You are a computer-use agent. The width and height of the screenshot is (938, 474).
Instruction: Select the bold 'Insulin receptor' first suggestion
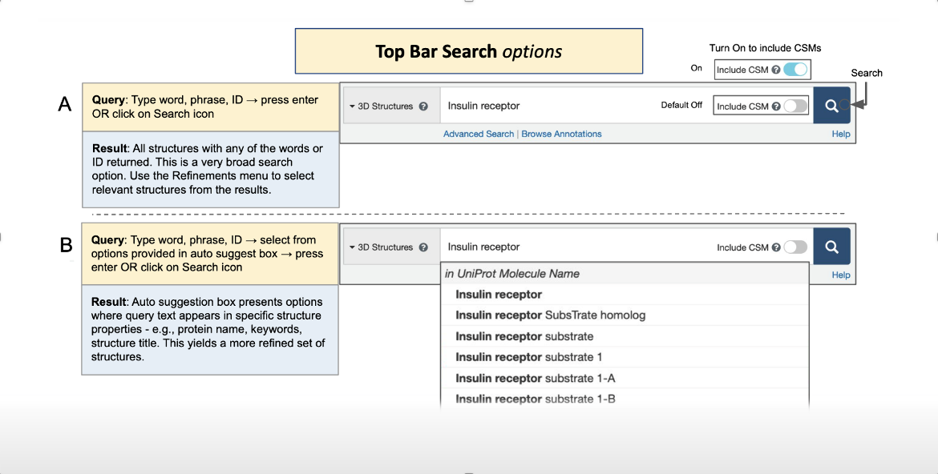[x=499, y=295]
